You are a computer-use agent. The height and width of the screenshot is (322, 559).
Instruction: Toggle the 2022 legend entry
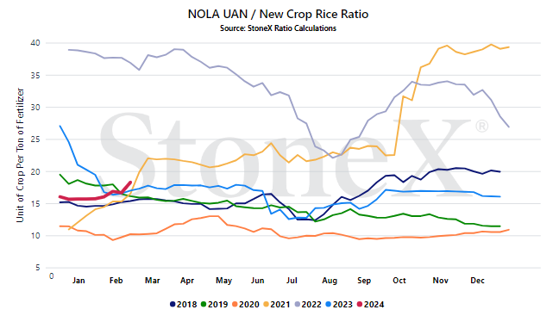[308, 305]
